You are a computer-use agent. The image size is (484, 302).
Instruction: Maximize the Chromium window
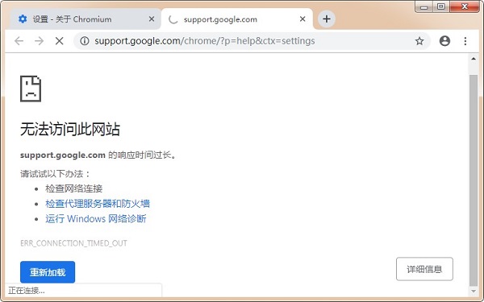[x=441, y=6]
